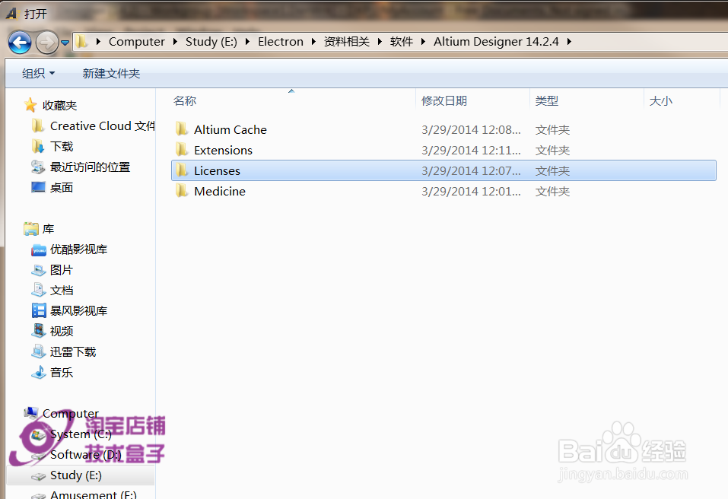Viewport: 728px width, 499px height.
Task: Select System (C:) drive
Action: tap(81, 434)
